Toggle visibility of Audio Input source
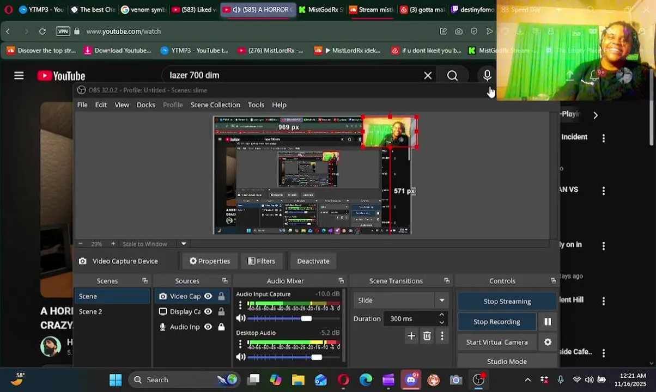The image size is (656, 392). click(208, 327)
